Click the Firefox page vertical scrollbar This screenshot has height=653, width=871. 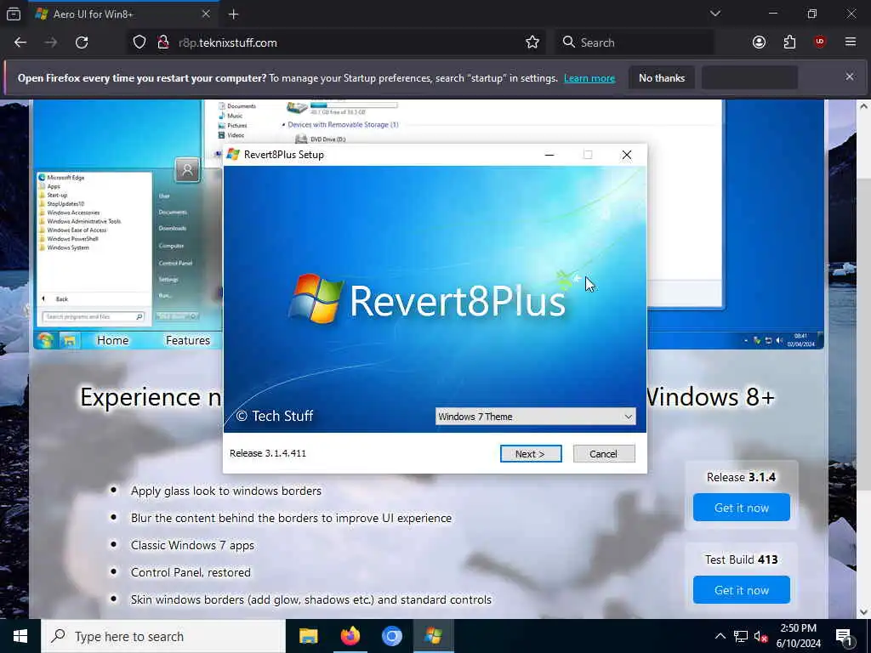863,333
